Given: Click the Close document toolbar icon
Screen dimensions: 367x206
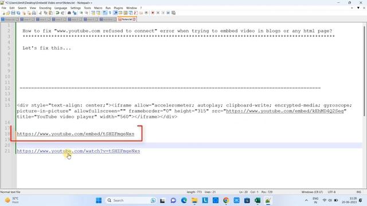Looking at the screenshot, I should [24, 13].
